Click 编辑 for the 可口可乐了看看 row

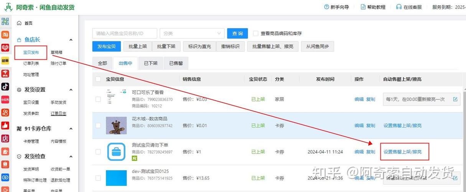point(359,99)
